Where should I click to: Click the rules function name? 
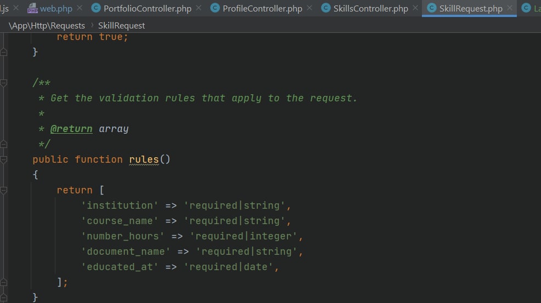[x=144, y=159]
